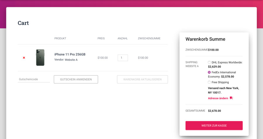Image resolution: width=263 pixels, height=139 pixels.
Task: Click the ANZAHL column header
Action: (x=123, y=38)
